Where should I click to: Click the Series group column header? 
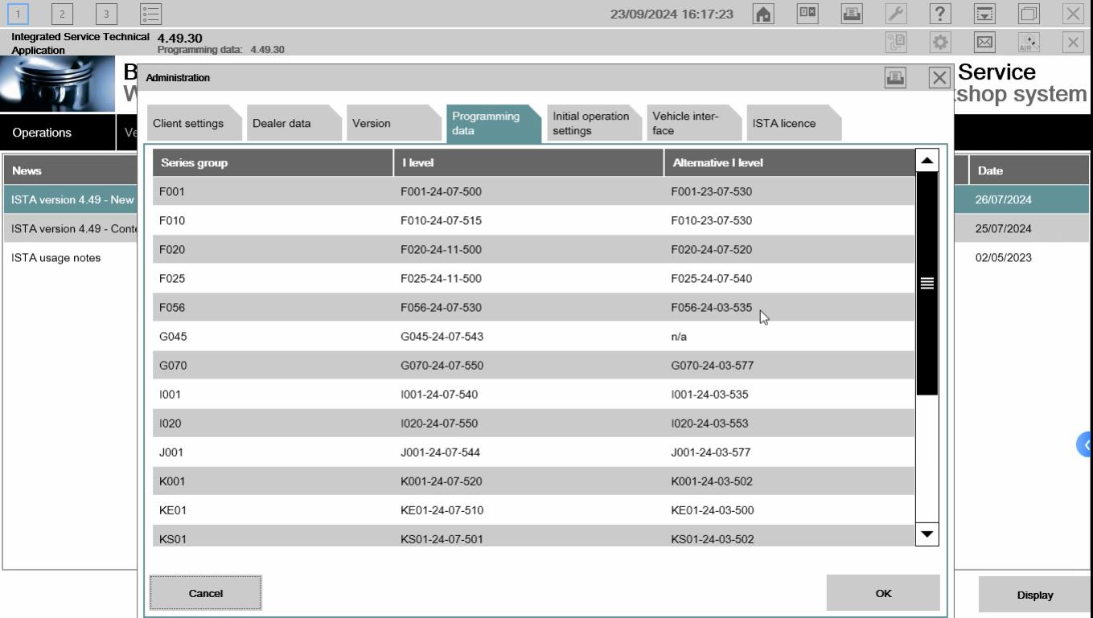pos(273,162)
